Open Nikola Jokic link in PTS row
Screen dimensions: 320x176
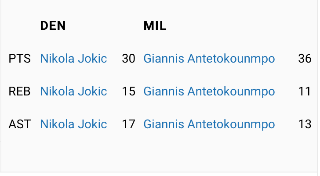point(73,59)
